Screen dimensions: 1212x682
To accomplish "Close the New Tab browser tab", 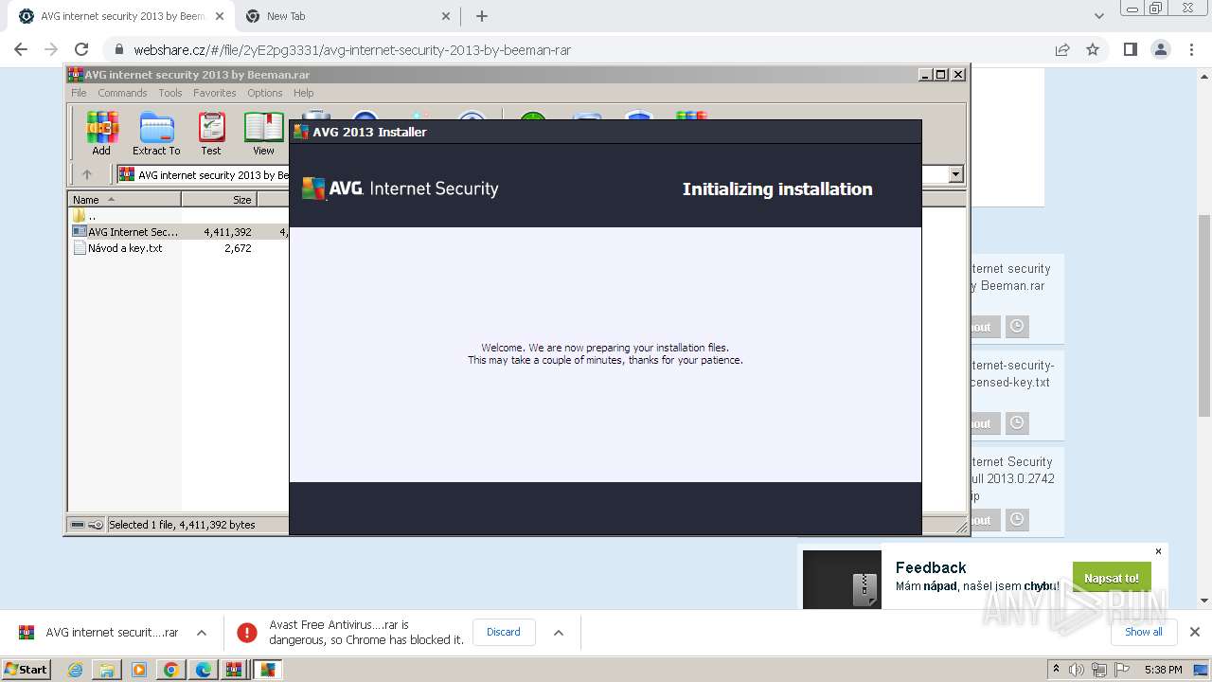I will tap(446, 16).
